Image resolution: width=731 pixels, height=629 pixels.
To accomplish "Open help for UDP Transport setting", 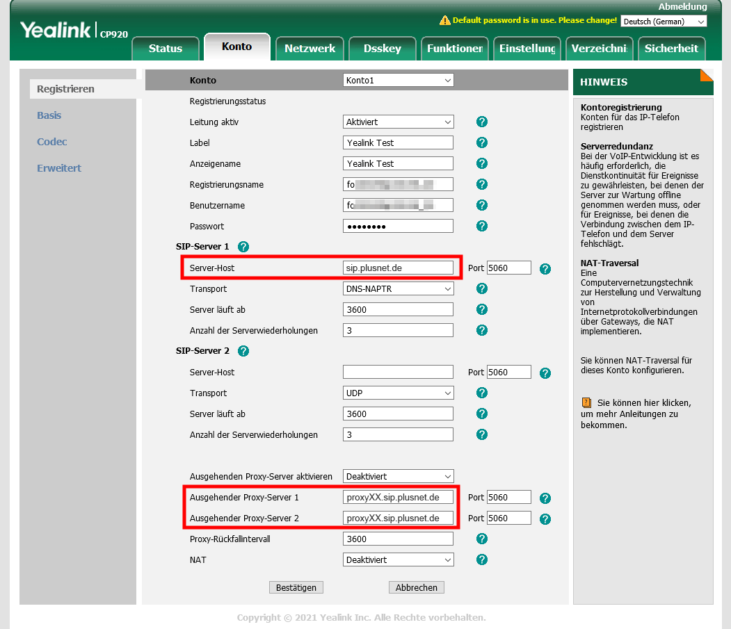I will 481,393.
